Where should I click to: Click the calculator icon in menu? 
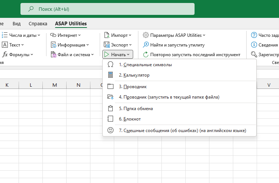click(x=110, y=75)
